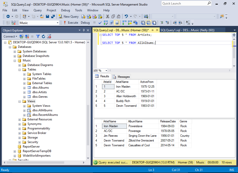The height and width of the screenshot is (173, 238).
Task: Toggle Results to Grid output mode
Action: (148, 23)
